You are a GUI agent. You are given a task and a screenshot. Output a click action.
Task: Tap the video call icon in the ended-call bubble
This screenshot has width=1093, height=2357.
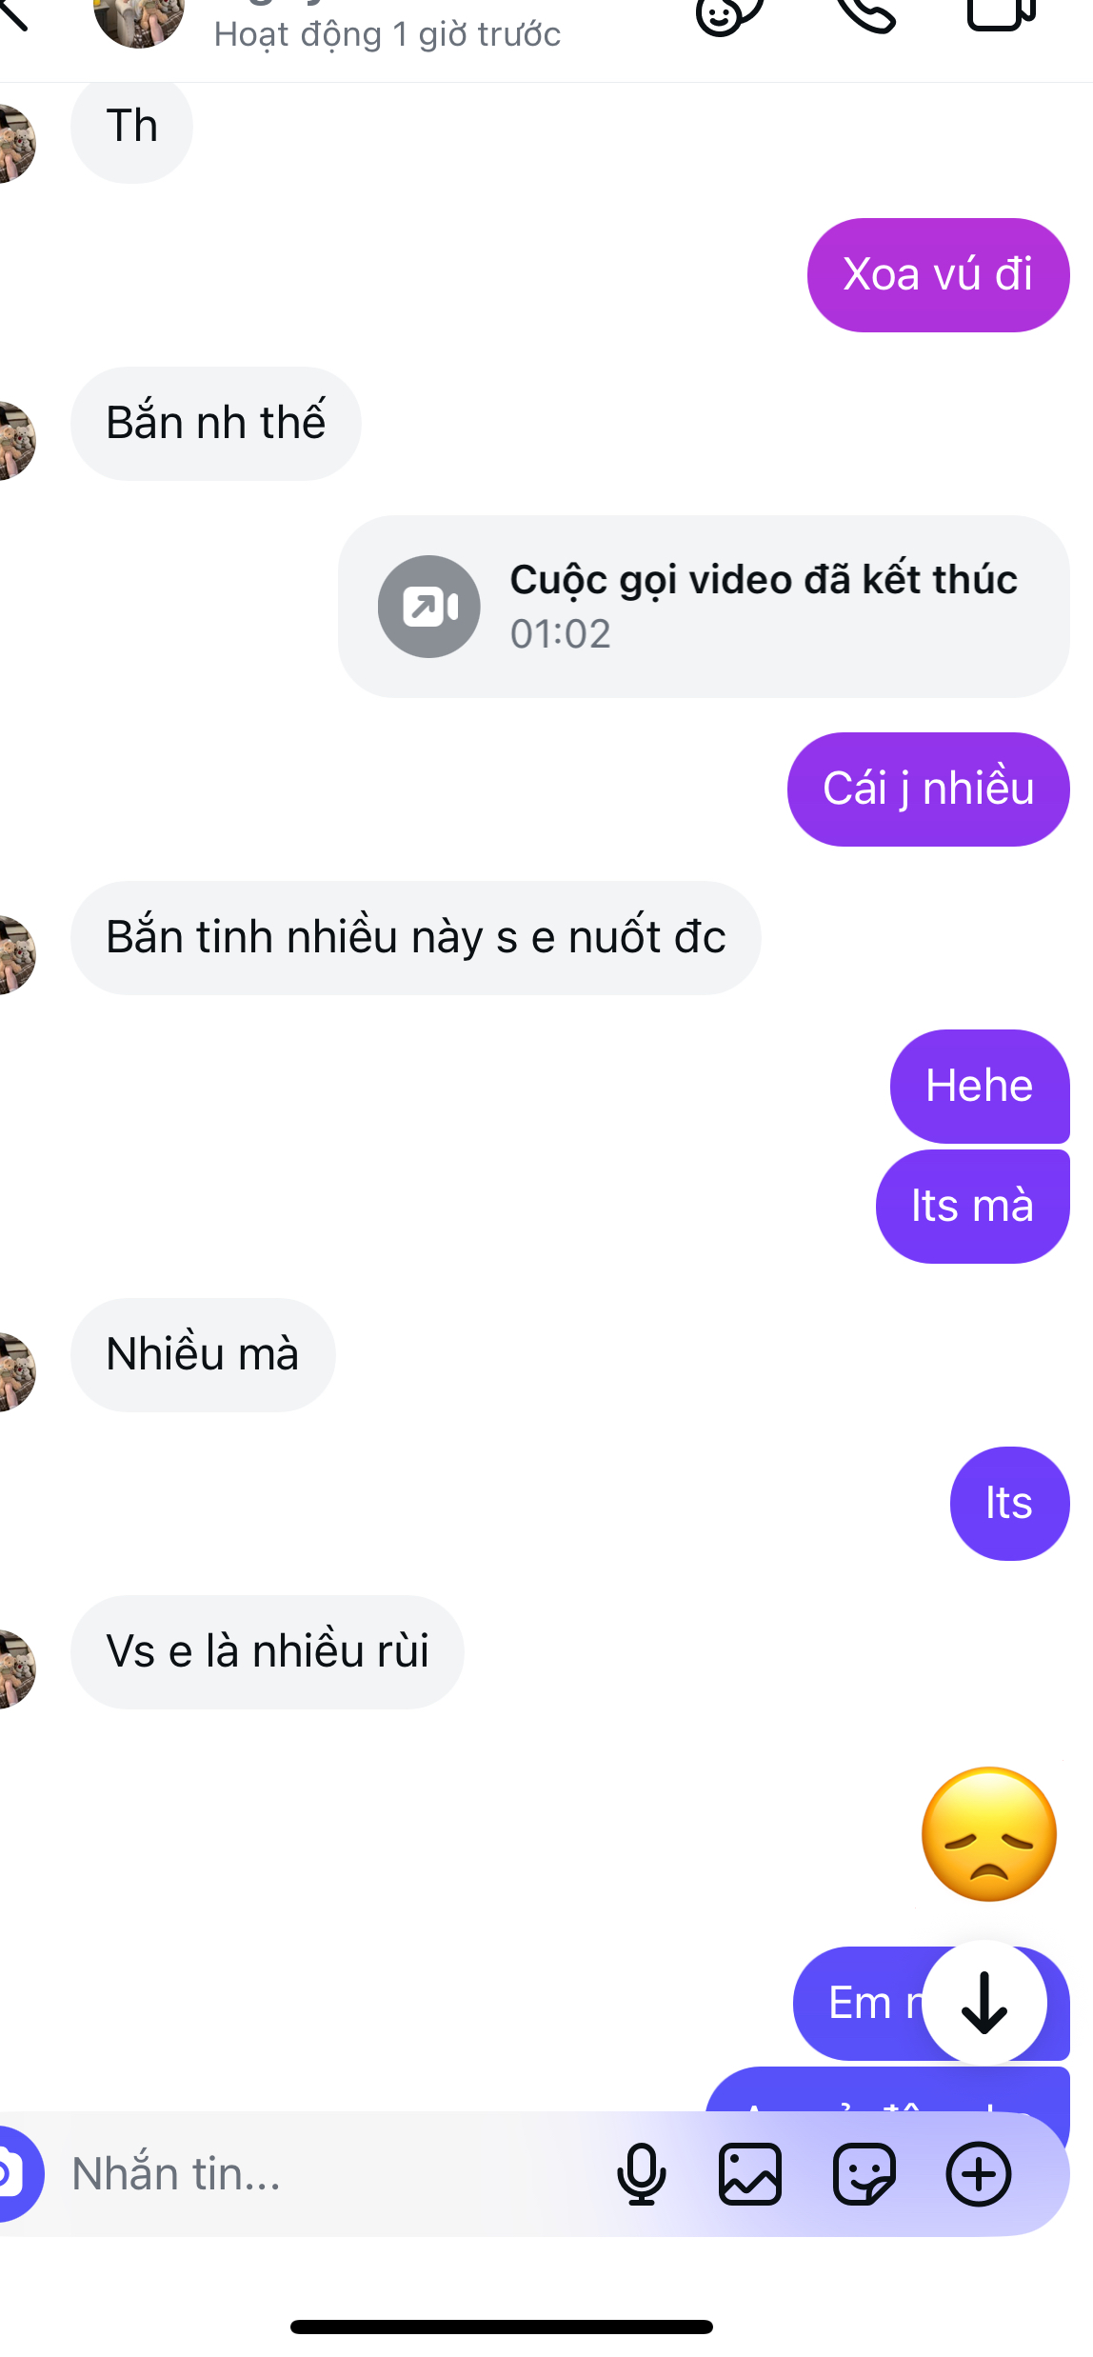(x=429, y=607)
